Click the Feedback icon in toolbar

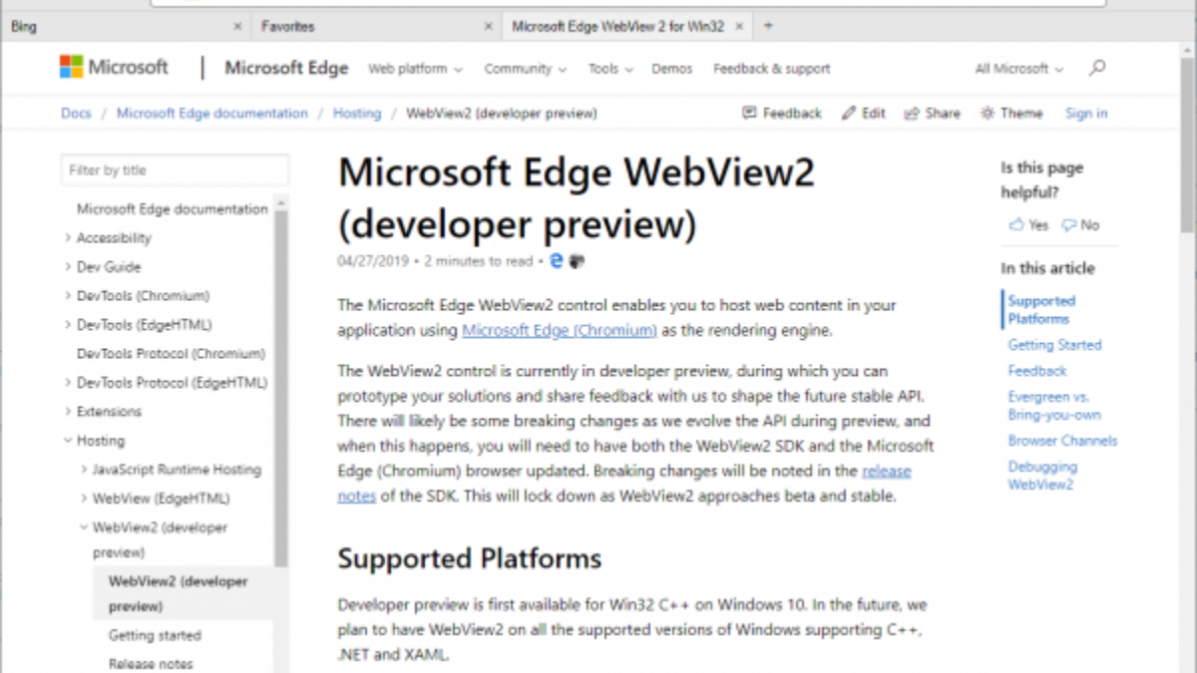point(750,114)
